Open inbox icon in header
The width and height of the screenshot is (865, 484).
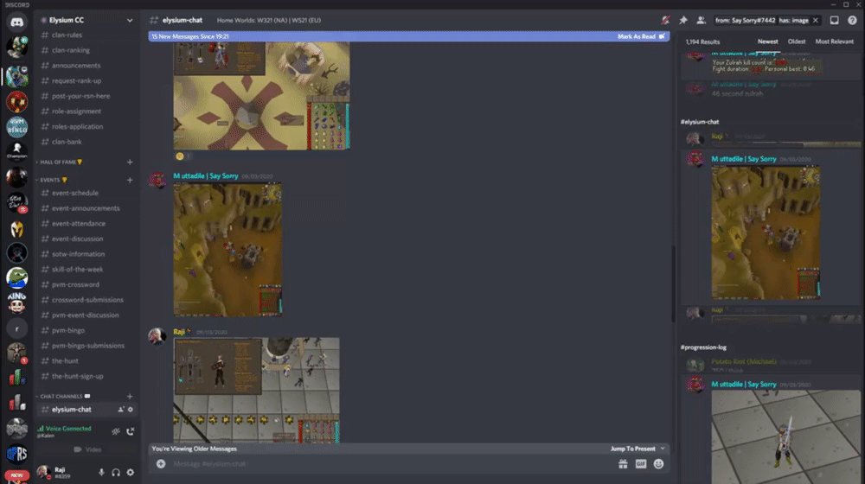tap(834, 21)
